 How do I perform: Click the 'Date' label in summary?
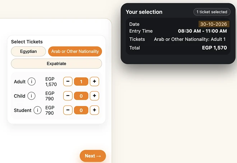(134, 24)
